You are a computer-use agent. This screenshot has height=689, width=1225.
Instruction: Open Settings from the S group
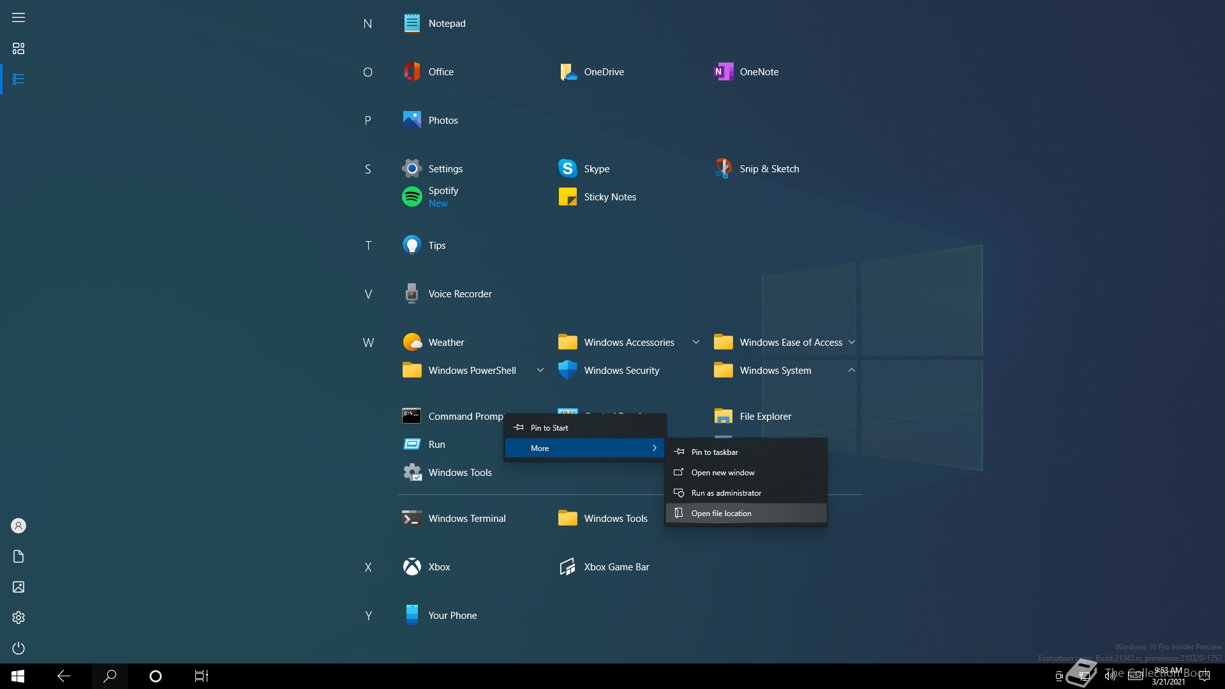433,169
